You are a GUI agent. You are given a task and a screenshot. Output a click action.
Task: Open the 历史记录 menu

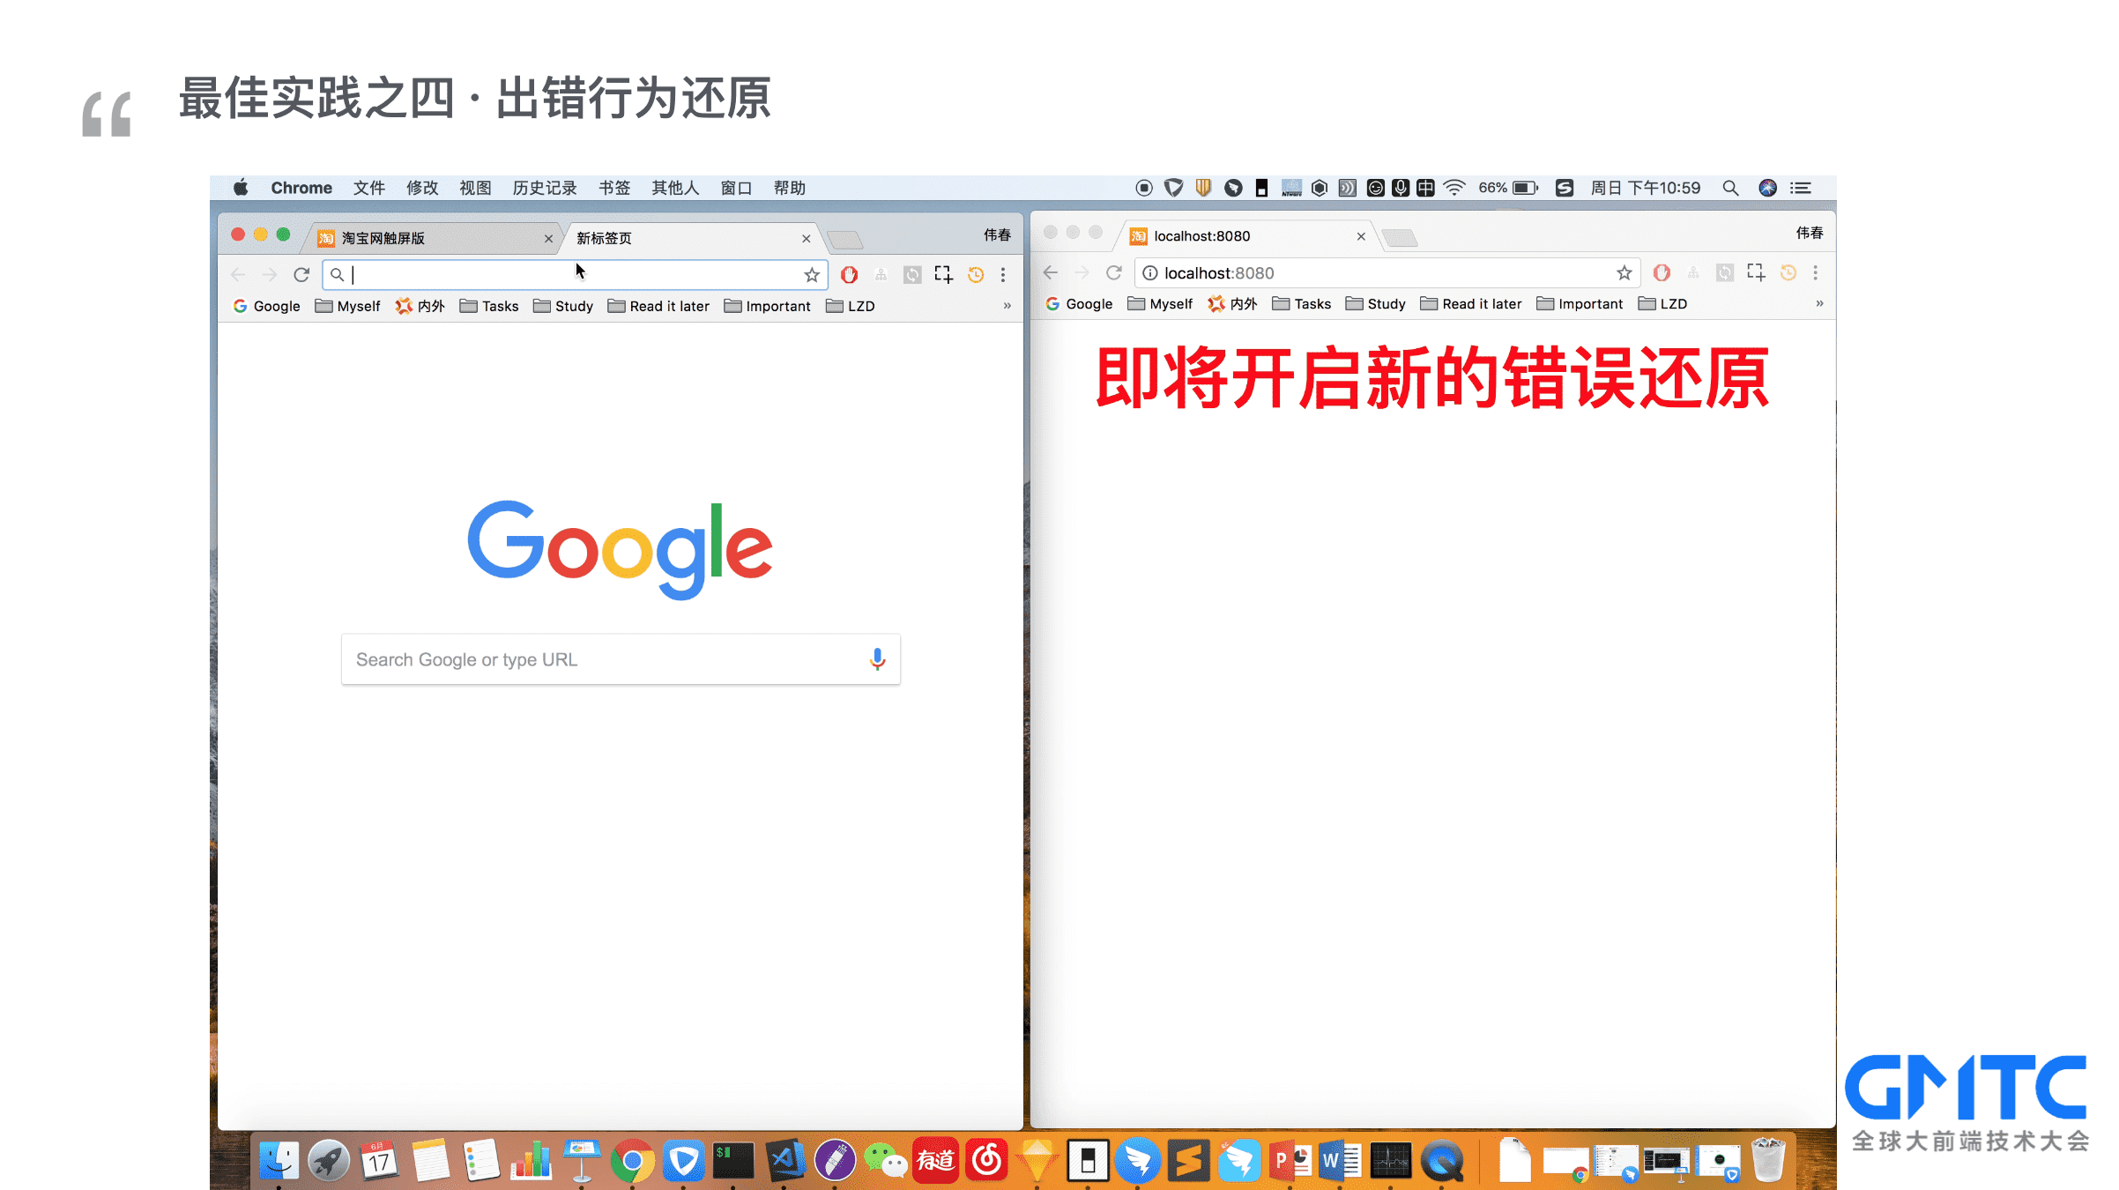click(x=545, y=188)
